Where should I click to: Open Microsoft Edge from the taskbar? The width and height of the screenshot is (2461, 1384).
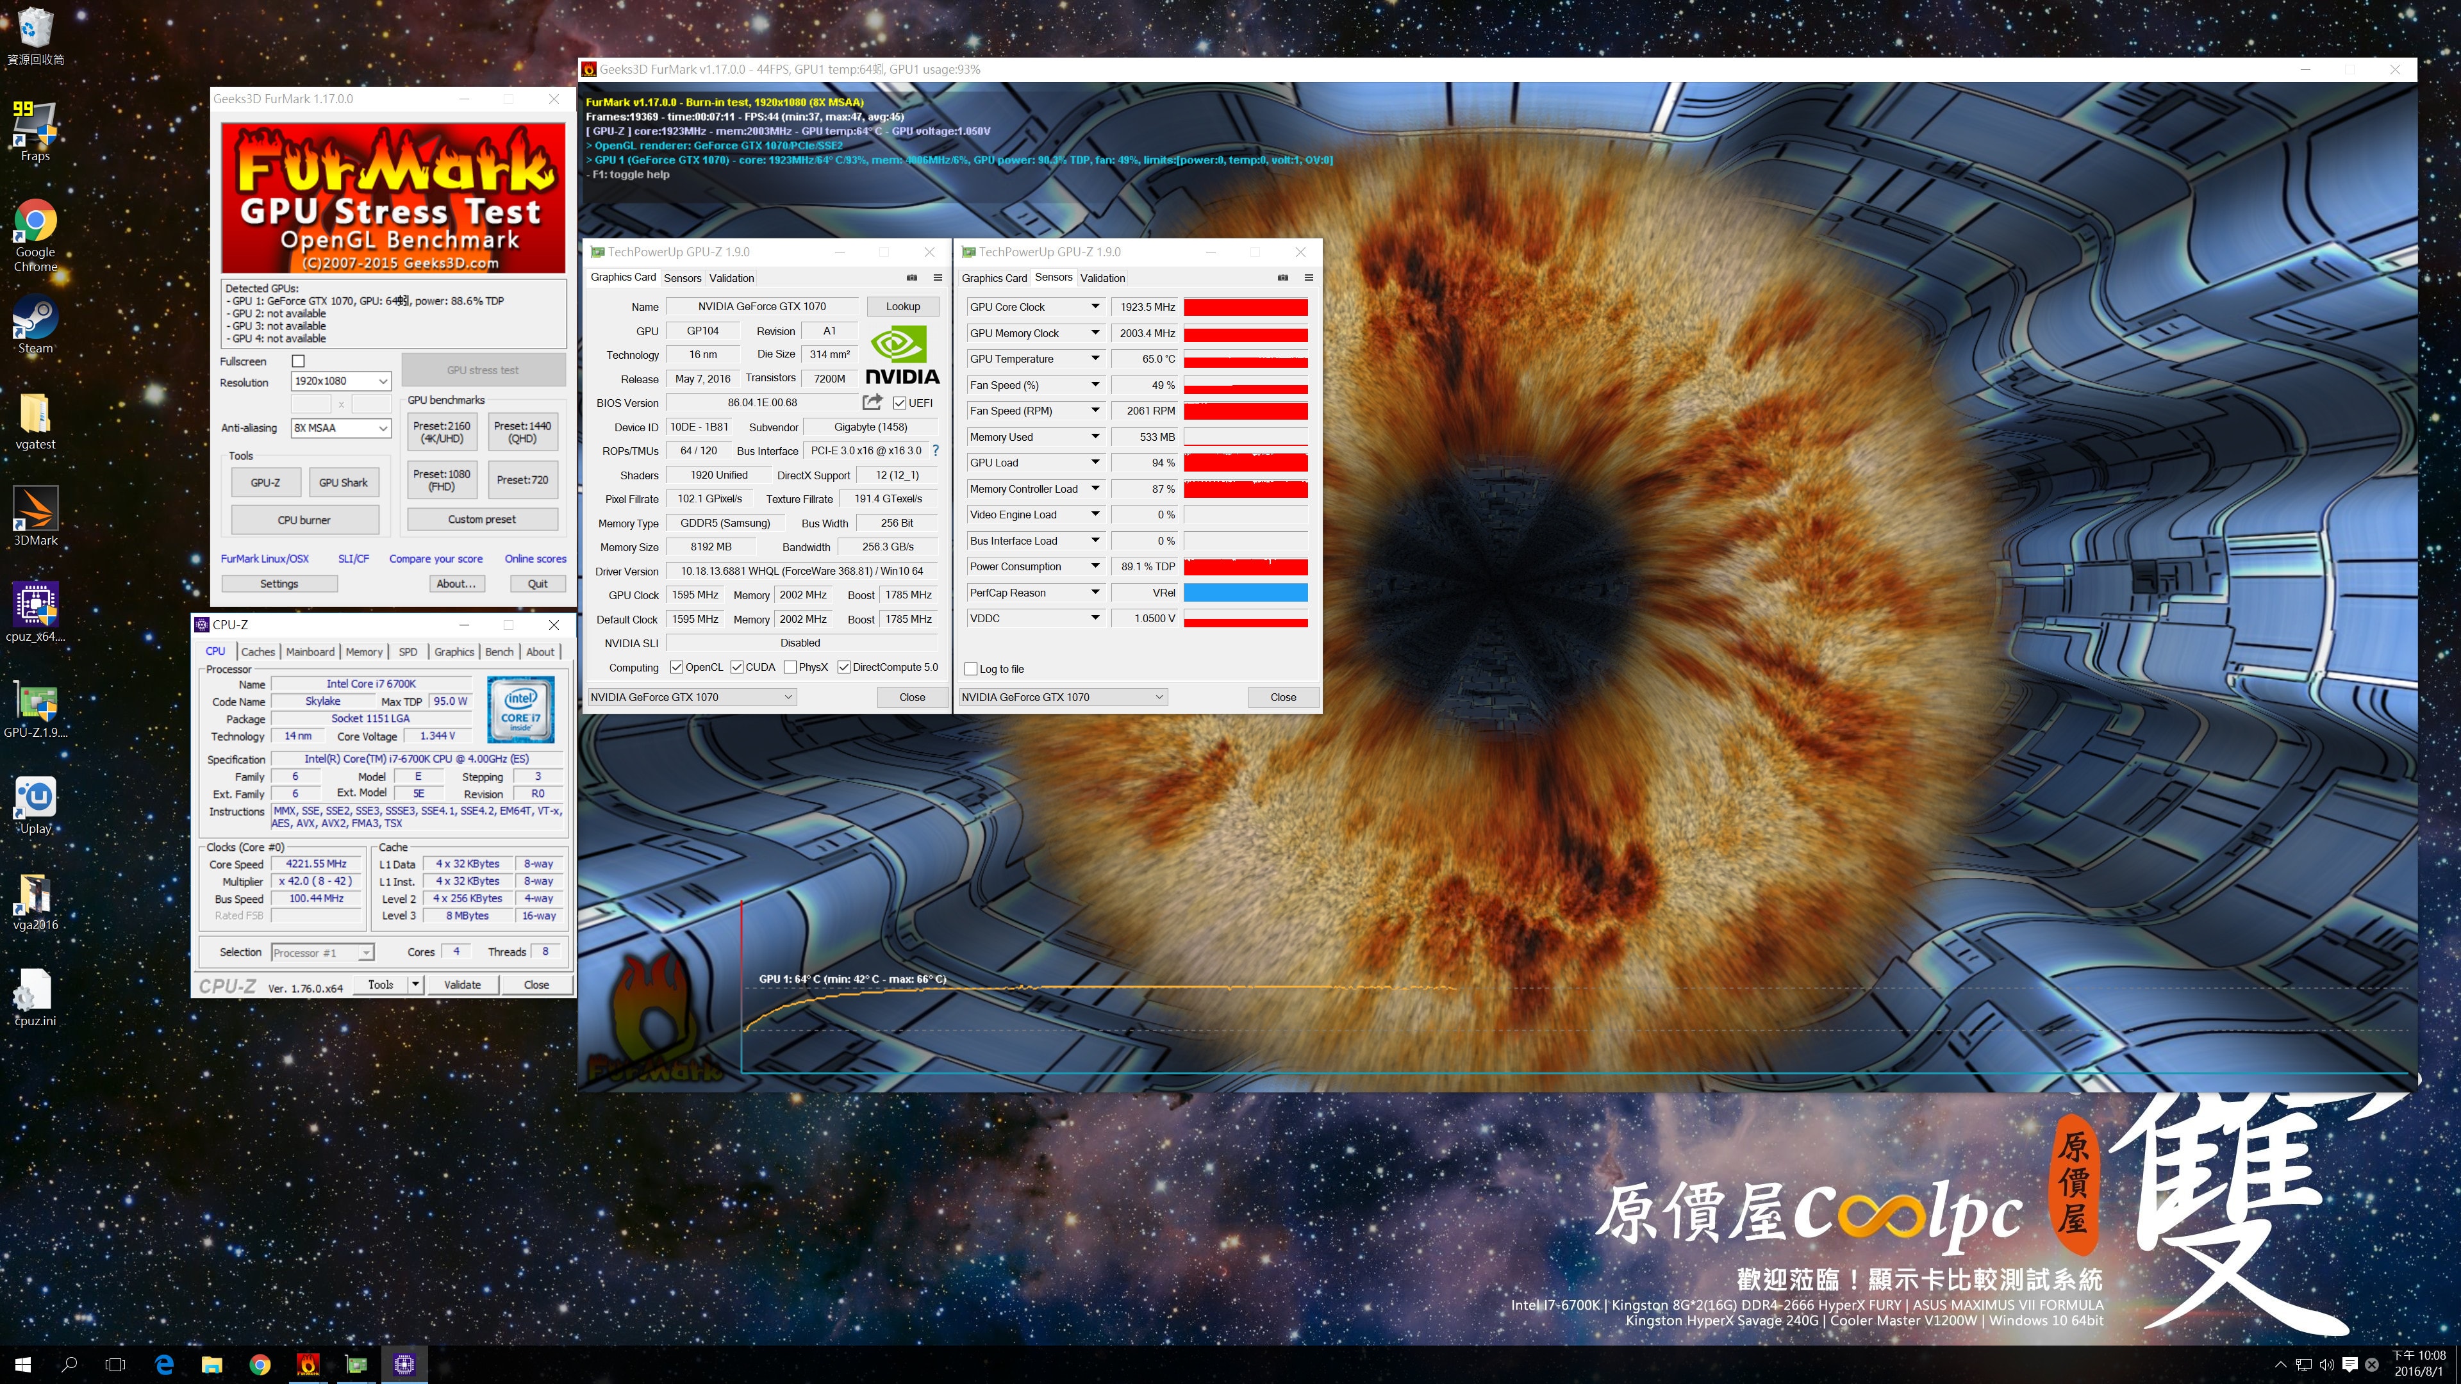(164, 1364)
